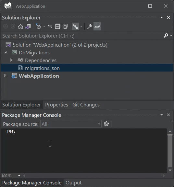This screenshot has height=187, width=174.
Task: Click Sync with Active Document arrows icon
Action: (50, 26)
